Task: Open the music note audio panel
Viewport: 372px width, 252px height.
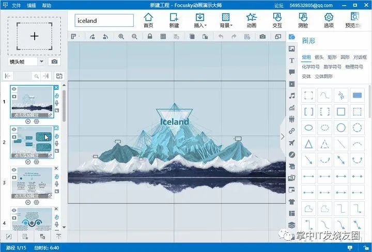Action: (x=292, y=96)
